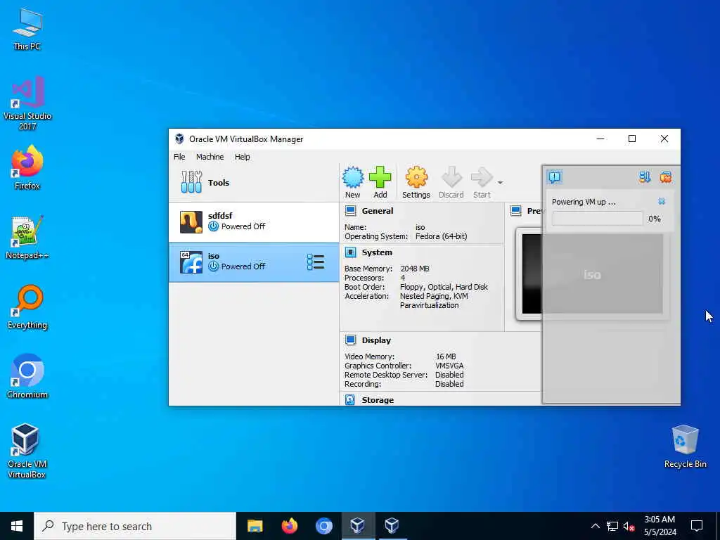Click the 2048 MB base memory value

(x=415, y=269)
